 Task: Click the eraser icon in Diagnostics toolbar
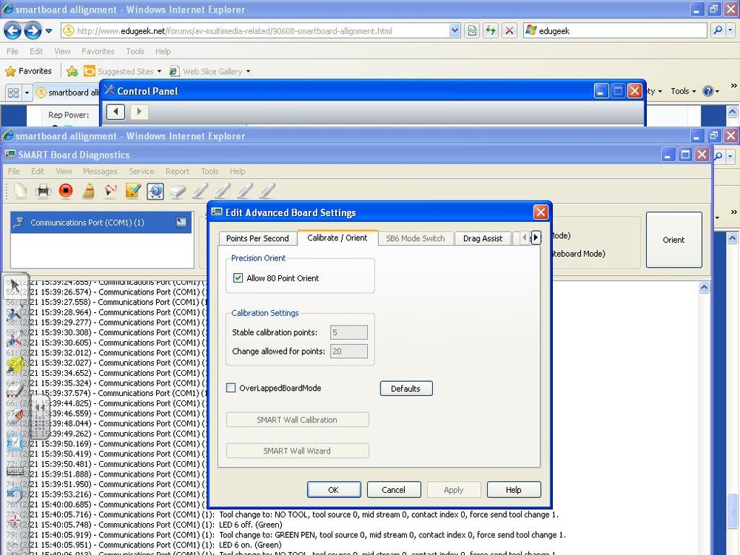click(x=178, y=191)
